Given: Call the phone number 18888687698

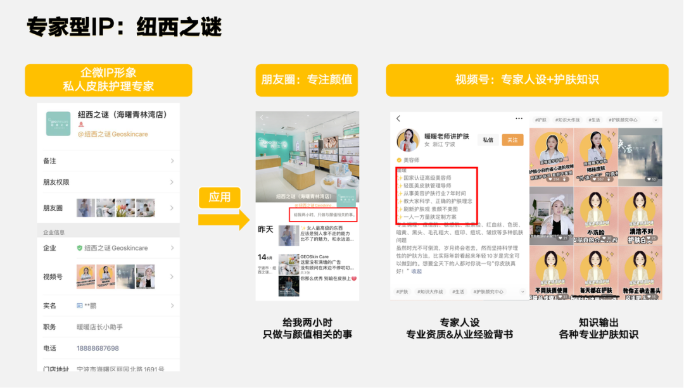Looking at the screenshot, I should [98, 348].
